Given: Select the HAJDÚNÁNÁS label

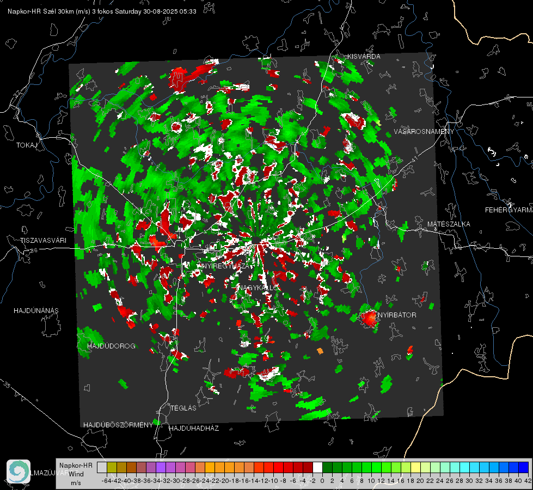Looking at the screenshot, I should click(36, 310).
